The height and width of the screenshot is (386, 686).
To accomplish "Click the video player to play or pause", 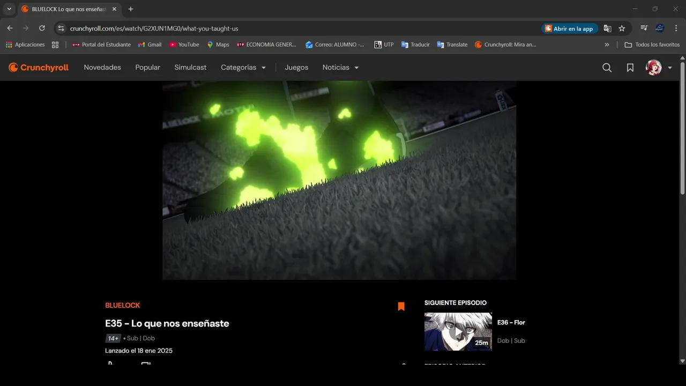I will [339, 180].
